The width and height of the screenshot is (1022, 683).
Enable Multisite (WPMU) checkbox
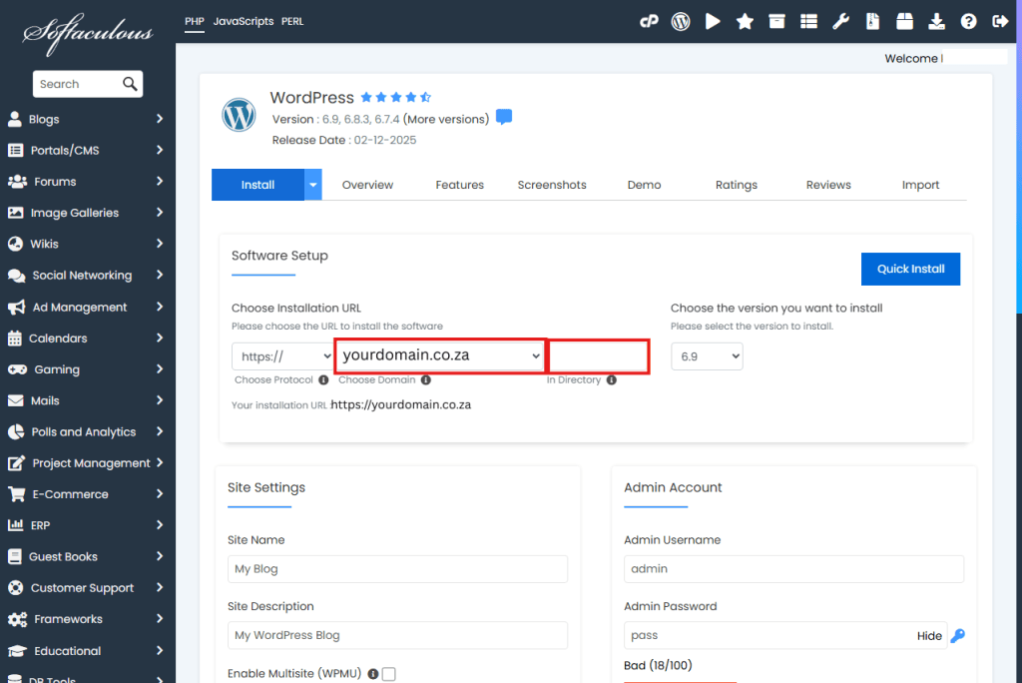[x=388, y=674]
